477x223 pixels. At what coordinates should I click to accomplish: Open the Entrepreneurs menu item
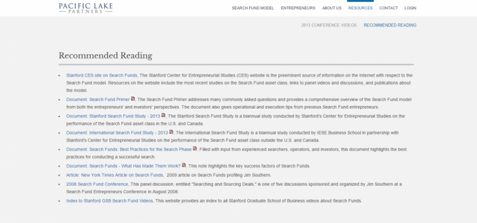pyautogui.click(x=298, y=8)
